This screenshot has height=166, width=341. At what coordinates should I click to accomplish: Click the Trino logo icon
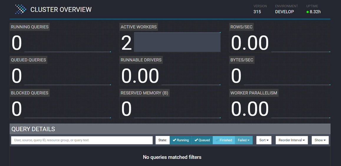(21, 9)
